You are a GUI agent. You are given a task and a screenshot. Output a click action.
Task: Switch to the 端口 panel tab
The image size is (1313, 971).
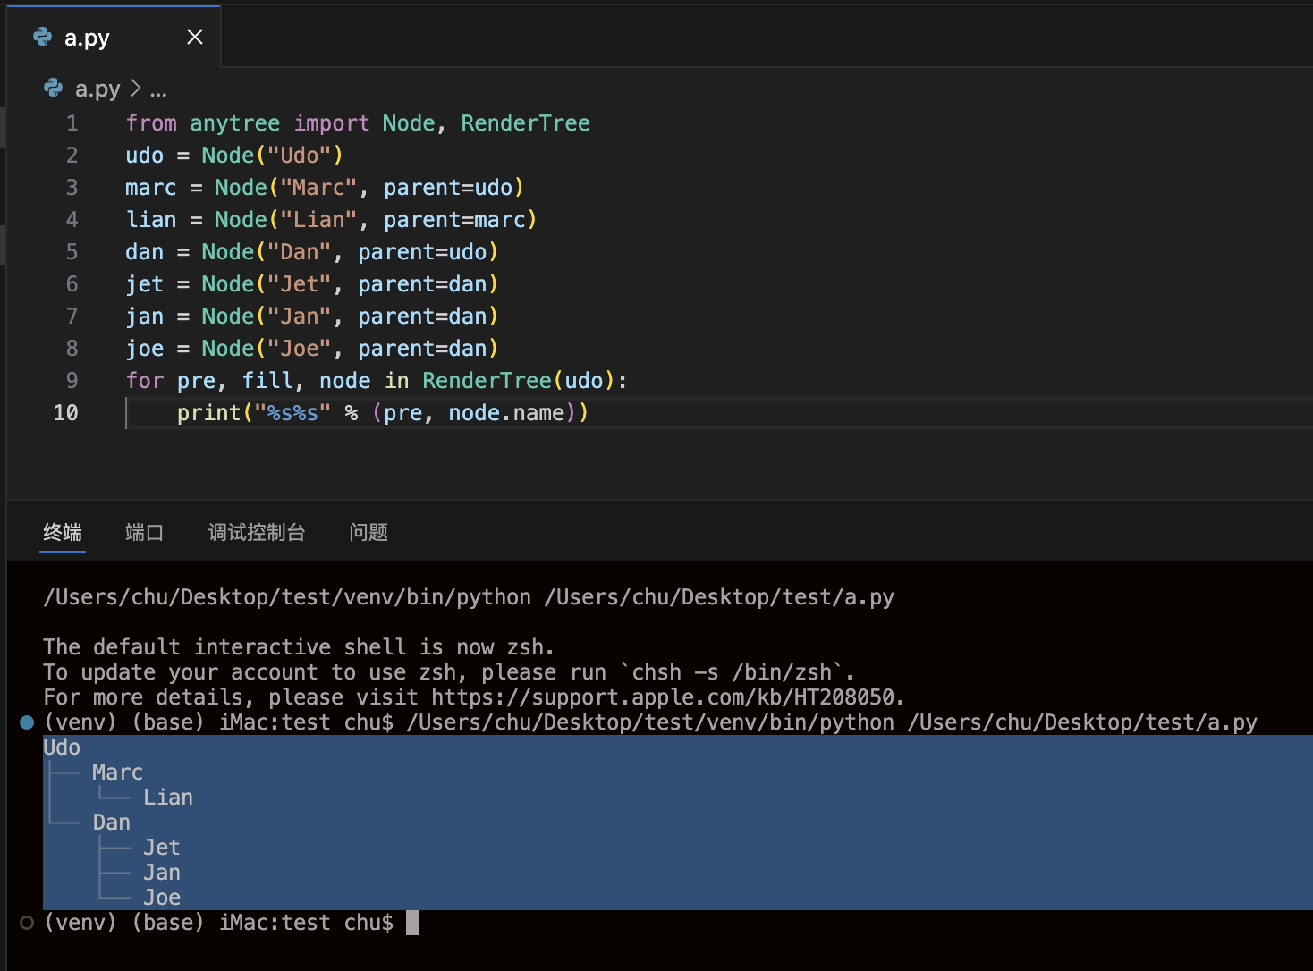pos(144,533)
